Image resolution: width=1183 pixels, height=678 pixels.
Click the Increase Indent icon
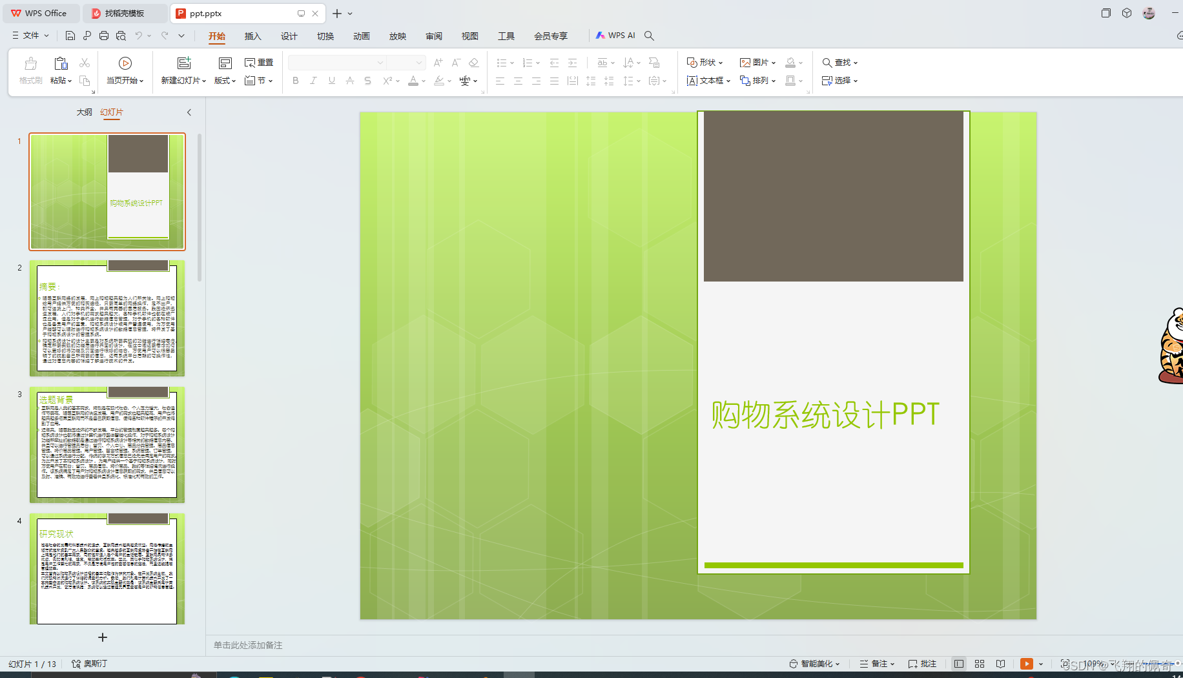[572, 63]
